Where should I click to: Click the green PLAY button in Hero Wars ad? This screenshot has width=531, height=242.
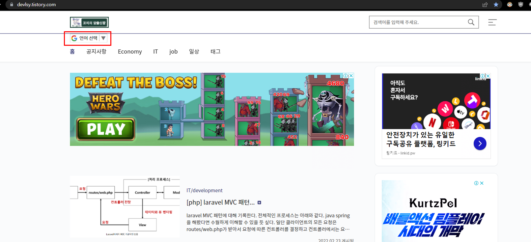click(106, 129)
